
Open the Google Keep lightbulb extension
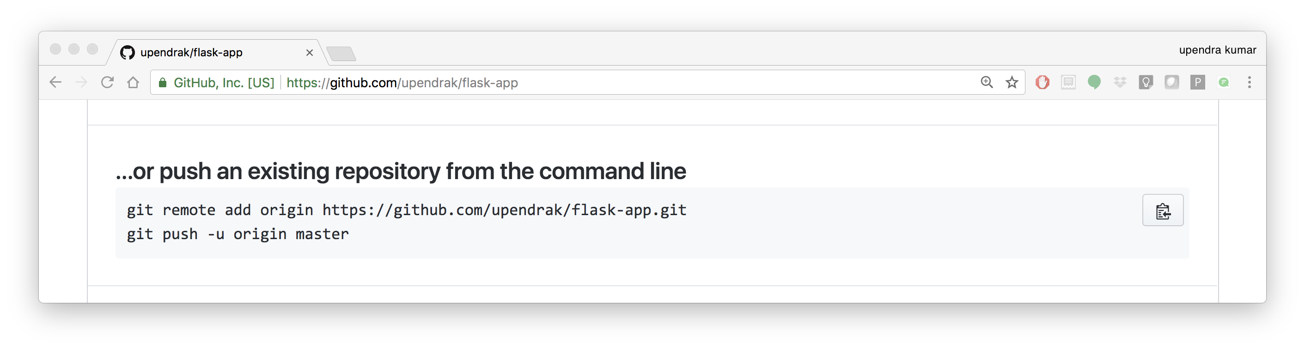pos(1146,82)
